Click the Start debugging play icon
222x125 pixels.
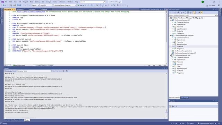[x=78, y=6]
